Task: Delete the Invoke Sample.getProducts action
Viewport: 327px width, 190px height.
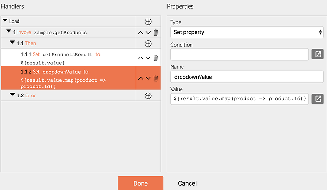Action: (x=155, y=33)
